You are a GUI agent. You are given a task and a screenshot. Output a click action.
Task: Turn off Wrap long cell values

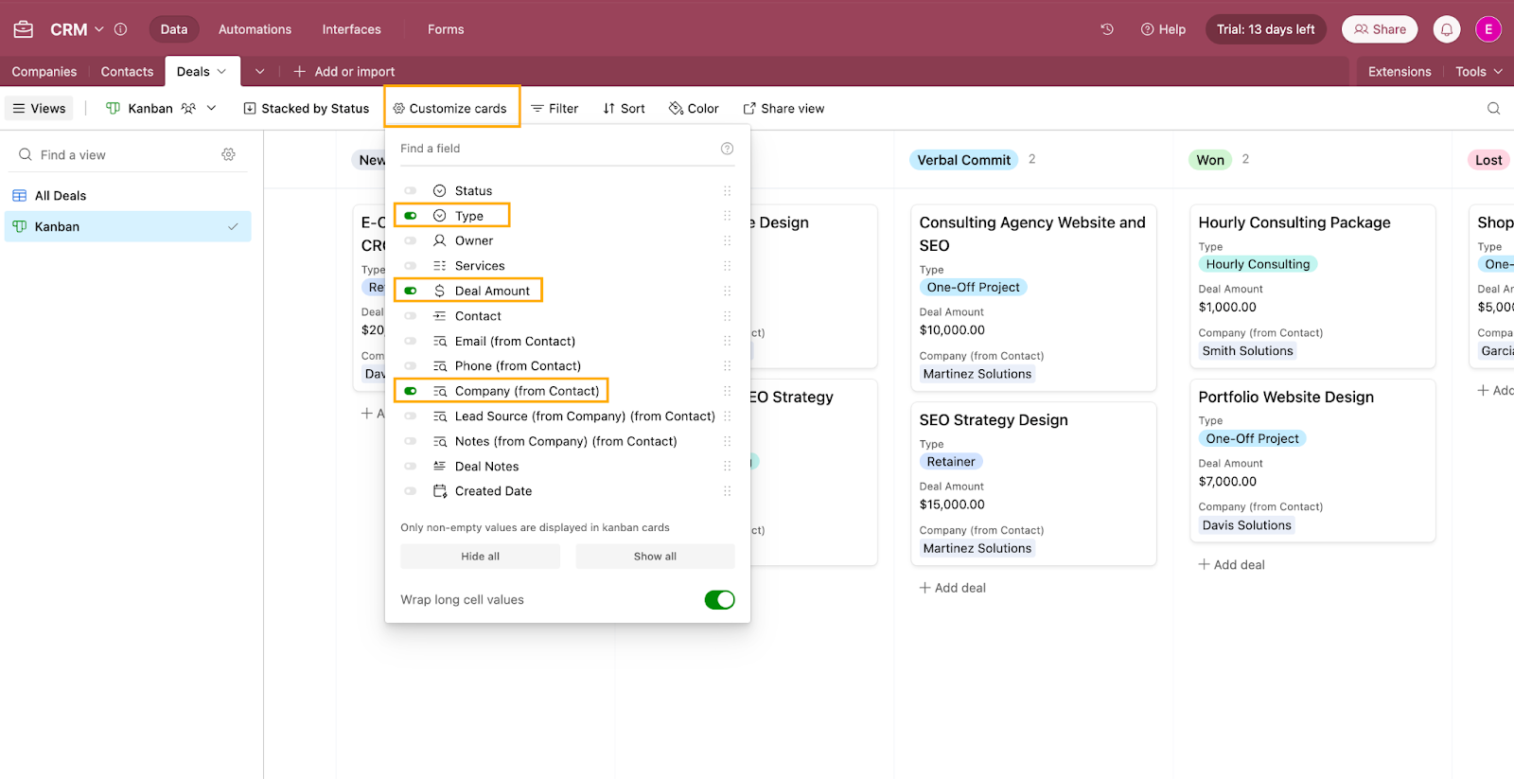point(719,600)
